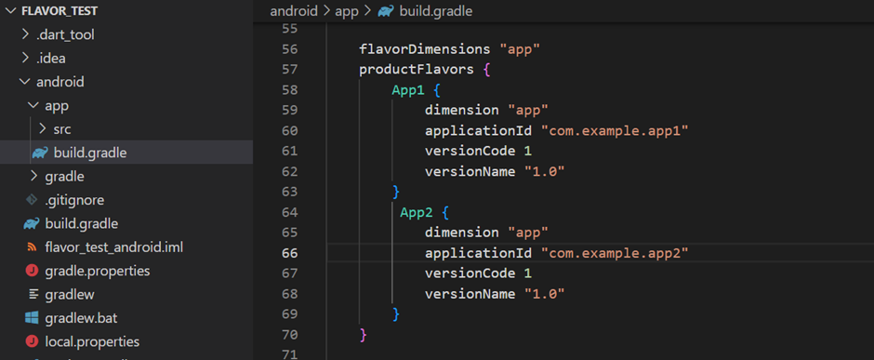Click the breadcrumb build.gradle elephant icon
874x360 pixels.
click(x=386, y=11)
